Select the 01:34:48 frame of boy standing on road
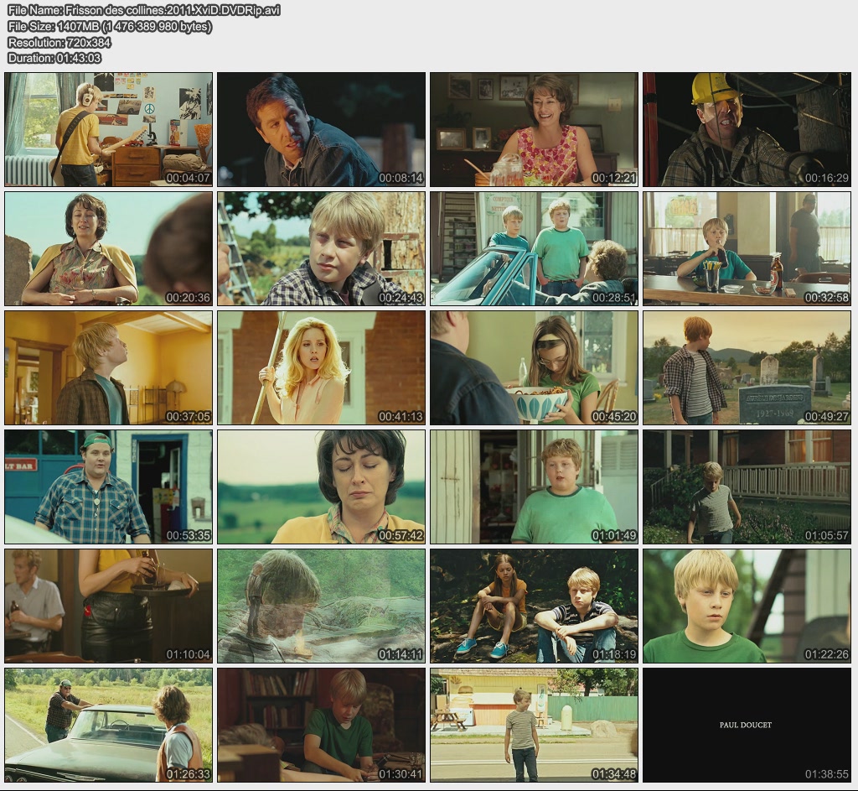 534,726
